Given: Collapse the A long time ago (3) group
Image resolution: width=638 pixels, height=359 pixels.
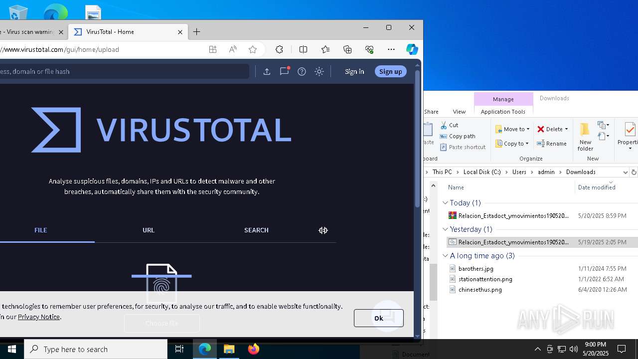Looking at the screenshot, I should point(445,256).
